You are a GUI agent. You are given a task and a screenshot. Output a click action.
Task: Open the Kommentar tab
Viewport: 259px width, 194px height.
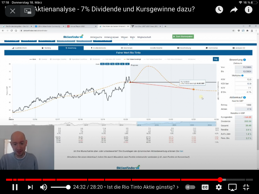212,48
